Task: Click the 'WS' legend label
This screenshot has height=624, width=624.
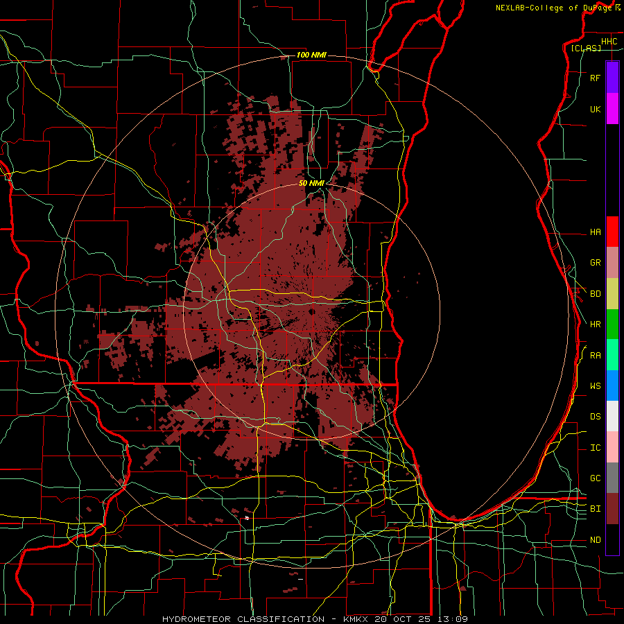Action: 595,386
